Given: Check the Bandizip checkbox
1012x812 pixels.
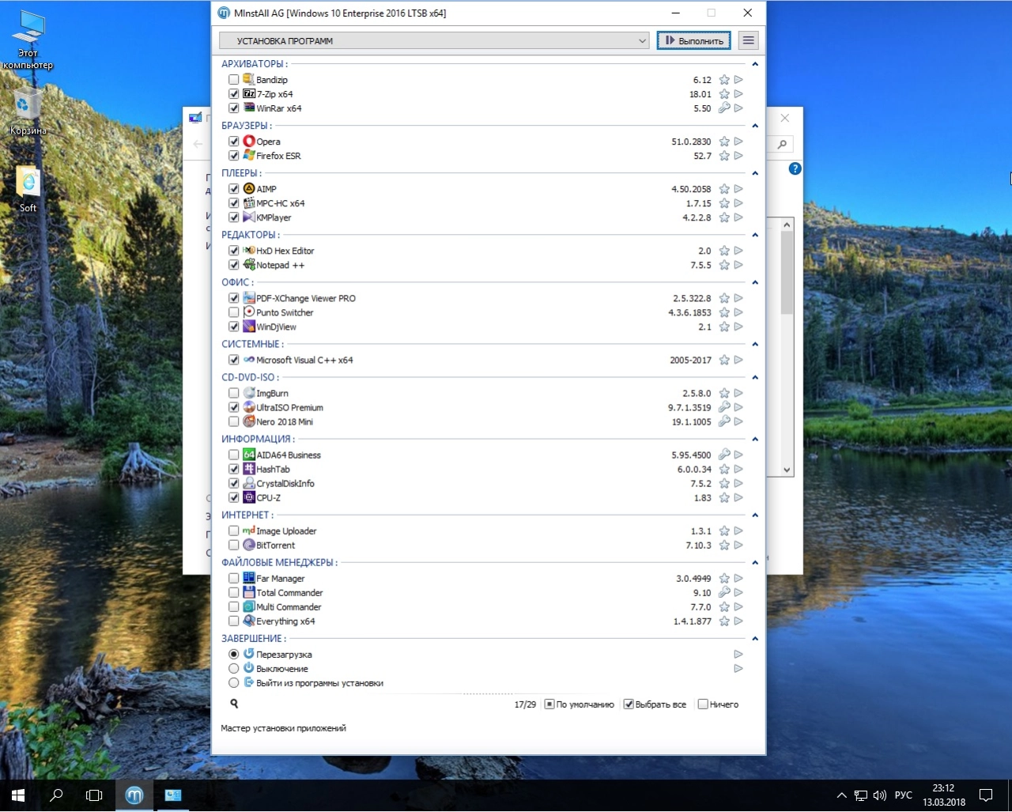Looking at the screenshot, I should point(234,80).
